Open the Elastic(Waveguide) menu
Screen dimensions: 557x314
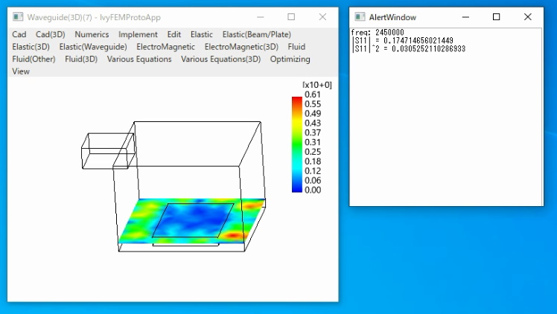pos(93,47)
